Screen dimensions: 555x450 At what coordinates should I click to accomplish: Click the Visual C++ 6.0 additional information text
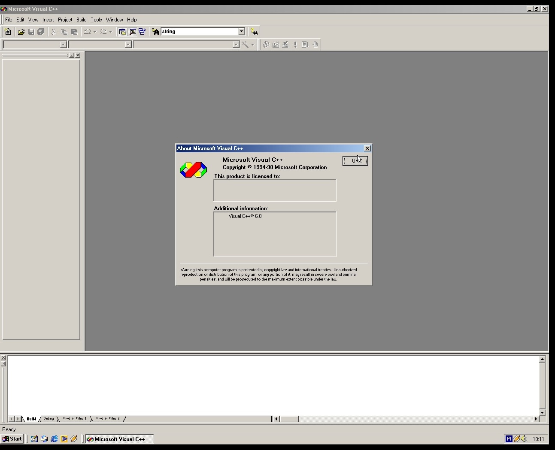[245, 216]
